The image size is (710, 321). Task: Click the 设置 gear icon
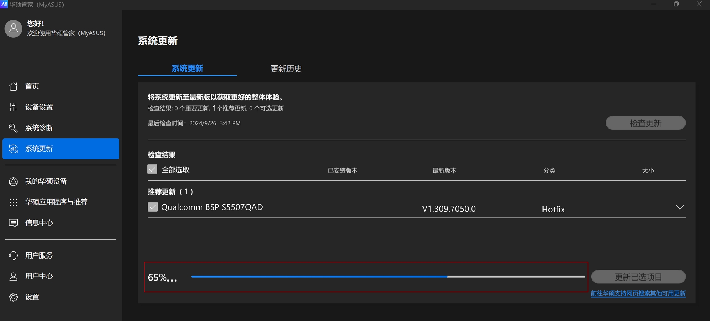coord(13,297)
